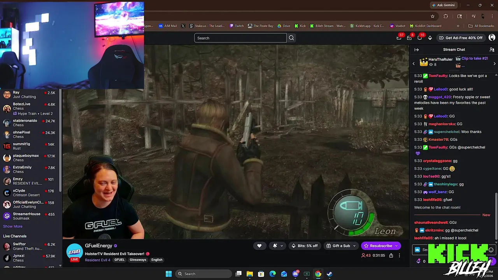Image resolution: width=498 pixels, height=280 pixels.
Task: Open the Chrome extensions puzzle icon
Action: [x=446, y=16]
